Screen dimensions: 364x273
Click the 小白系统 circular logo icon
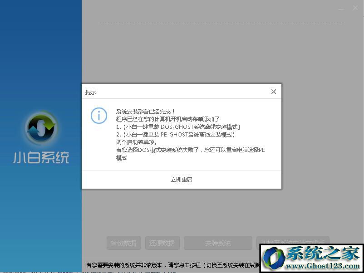click(x=41, y=127)
